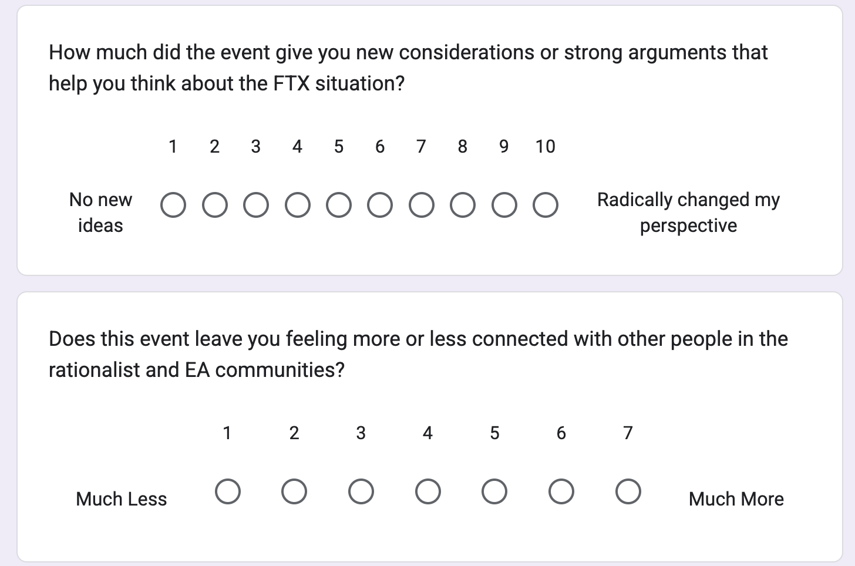Choose 7 for Much More connected

628,491
